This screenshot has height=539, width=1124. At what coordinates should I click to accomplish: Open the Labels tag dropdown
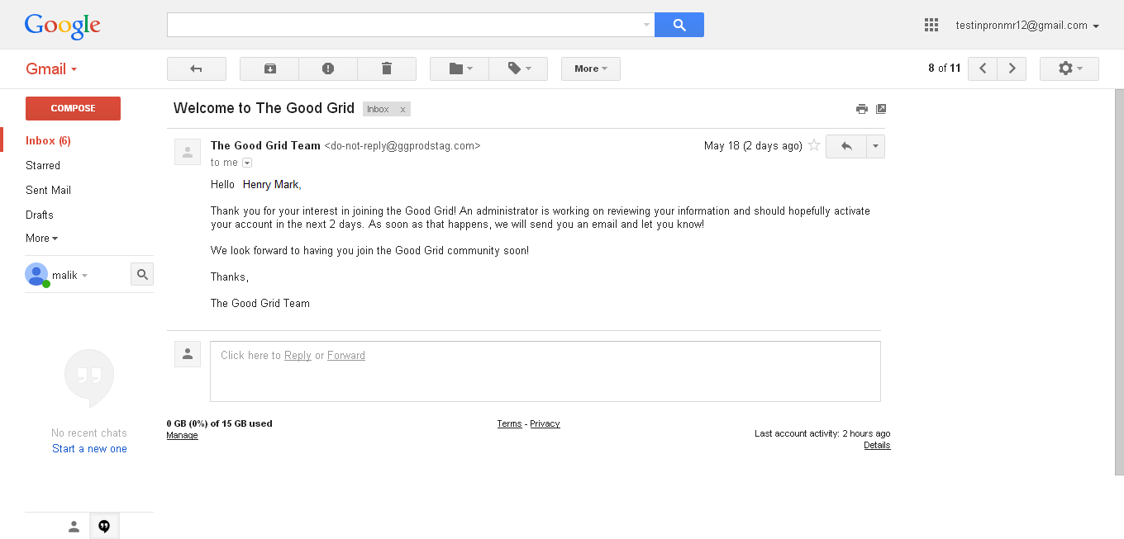[x=518, y=69]
